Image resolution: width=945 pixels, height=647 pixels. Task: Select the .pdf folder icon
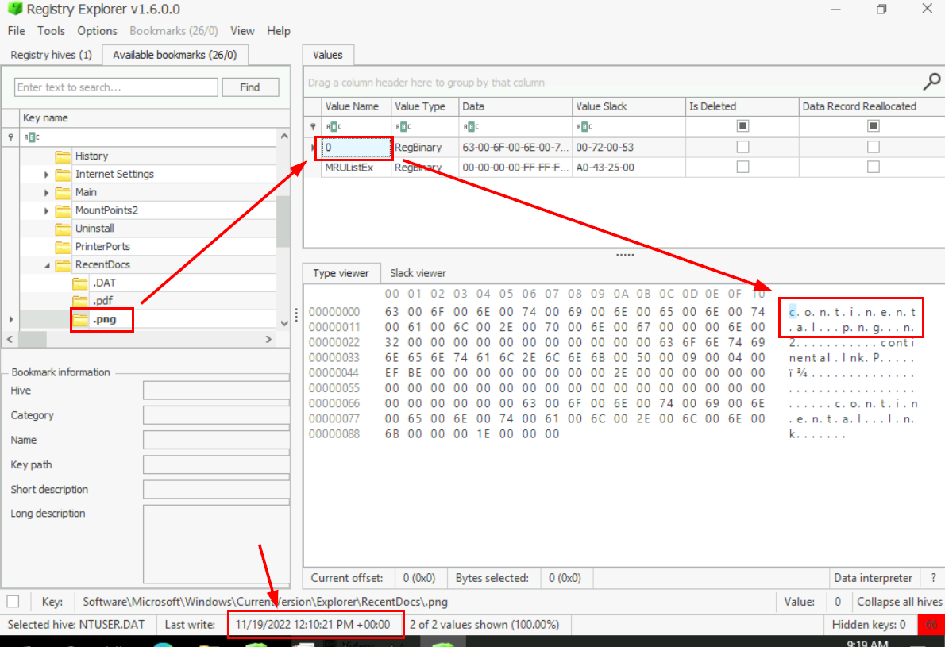click(x=80, y=301)
